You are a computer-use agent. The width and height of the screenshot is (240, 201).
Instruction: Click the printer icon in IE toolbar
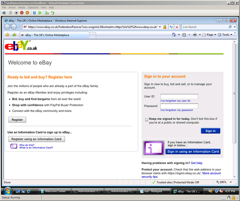[x=195, y=35]
